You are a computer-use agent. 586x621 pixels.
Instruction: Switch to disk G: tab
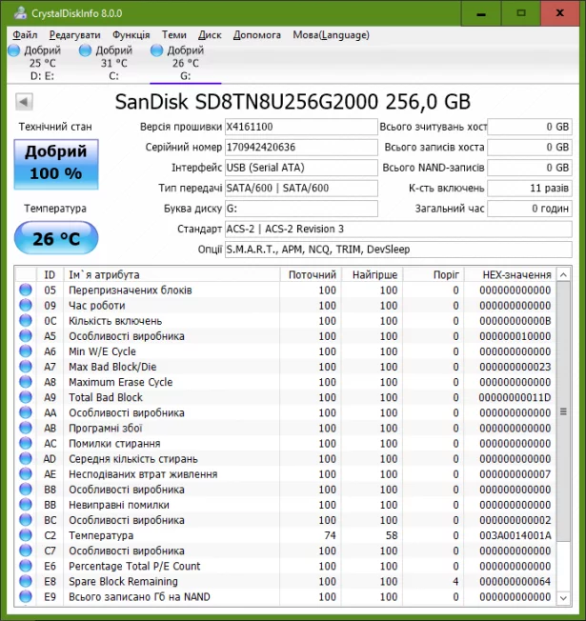185,63
